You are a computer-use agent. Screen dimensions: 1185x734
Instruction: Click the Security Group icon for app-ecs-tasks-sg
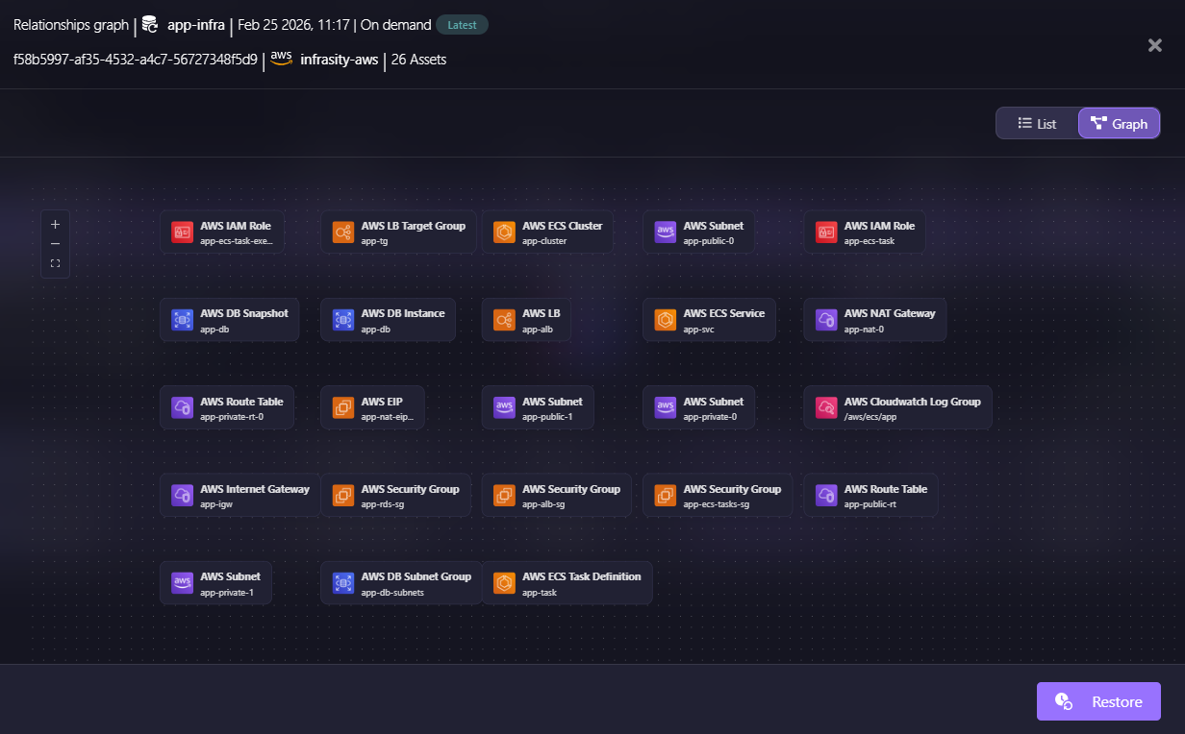click(x=666, y=496)
